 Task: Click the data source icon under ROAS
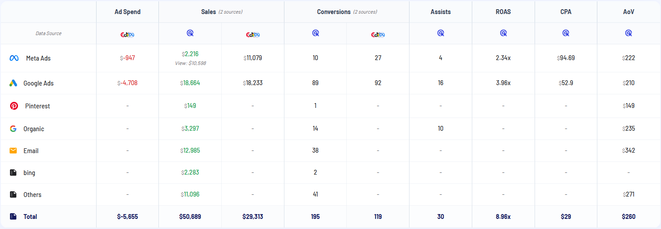[x=503, y=33]
